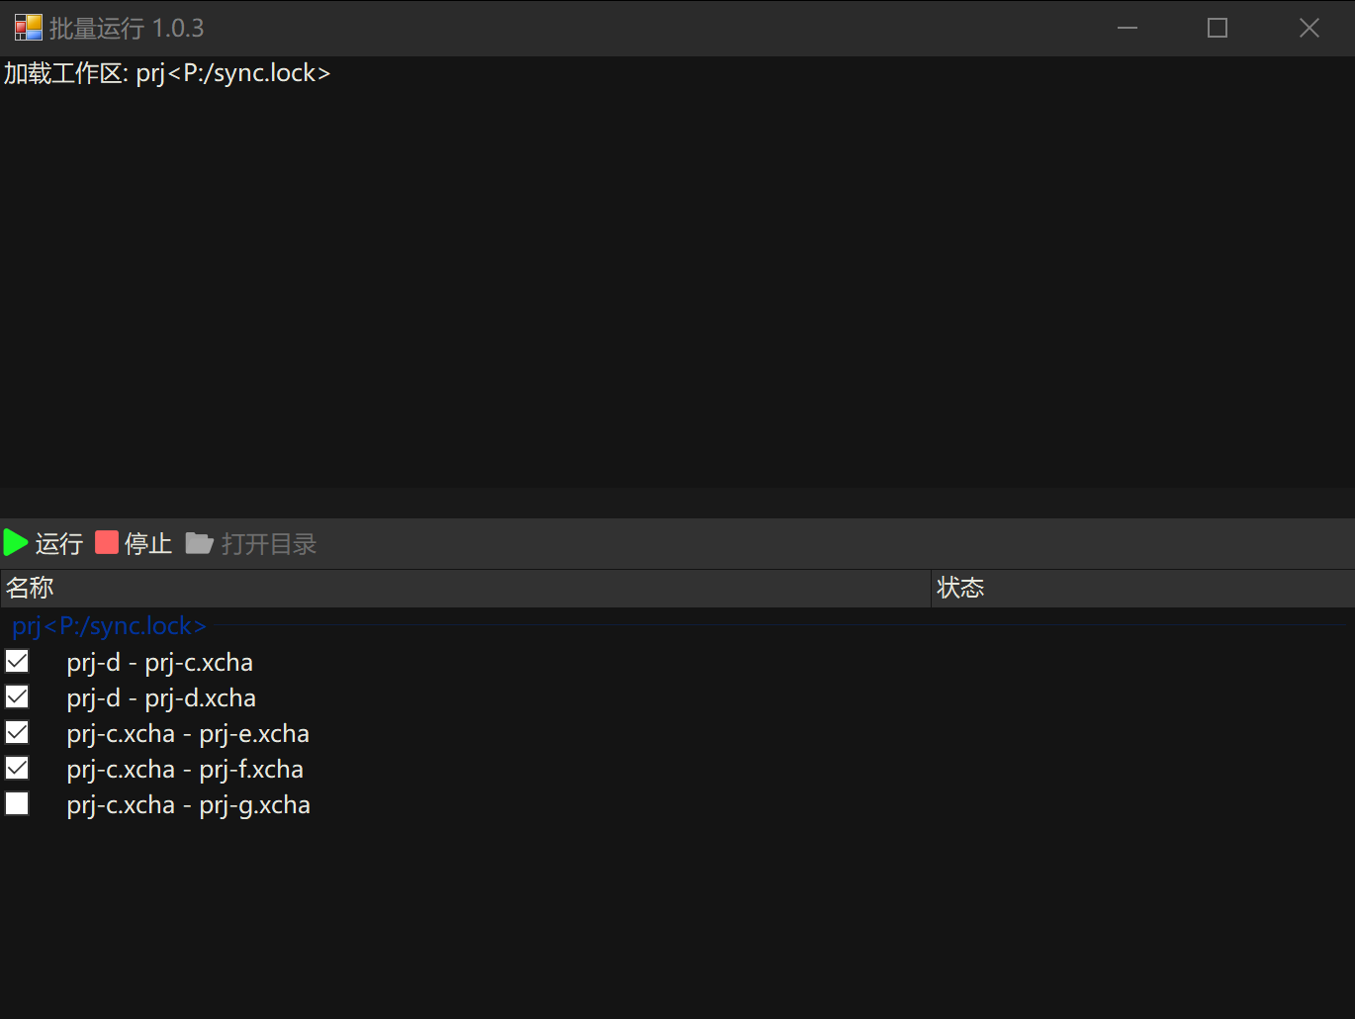
Task: Click the green Run play icon
Action: click(16, 542)
